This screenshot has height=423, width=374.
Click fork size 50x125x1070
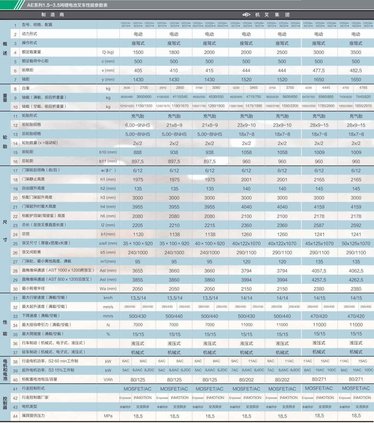[x=356, y=244]
